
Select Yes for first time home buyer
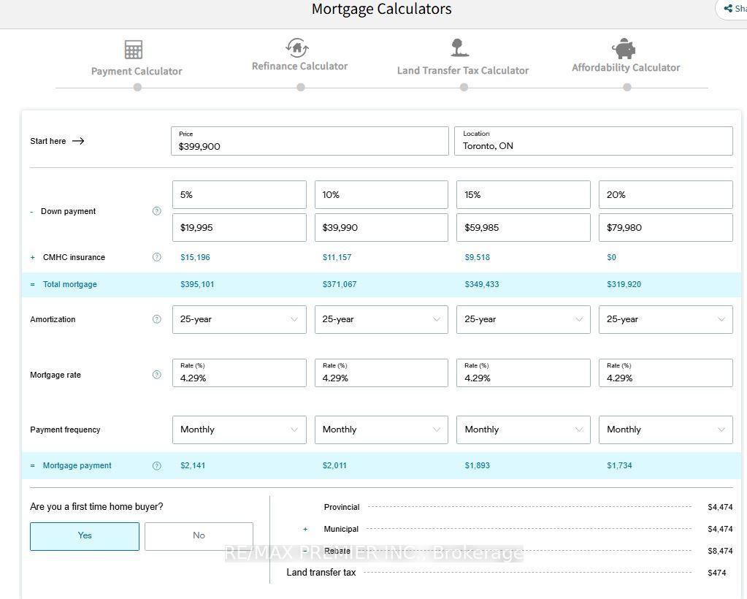(x=85, y=536)
